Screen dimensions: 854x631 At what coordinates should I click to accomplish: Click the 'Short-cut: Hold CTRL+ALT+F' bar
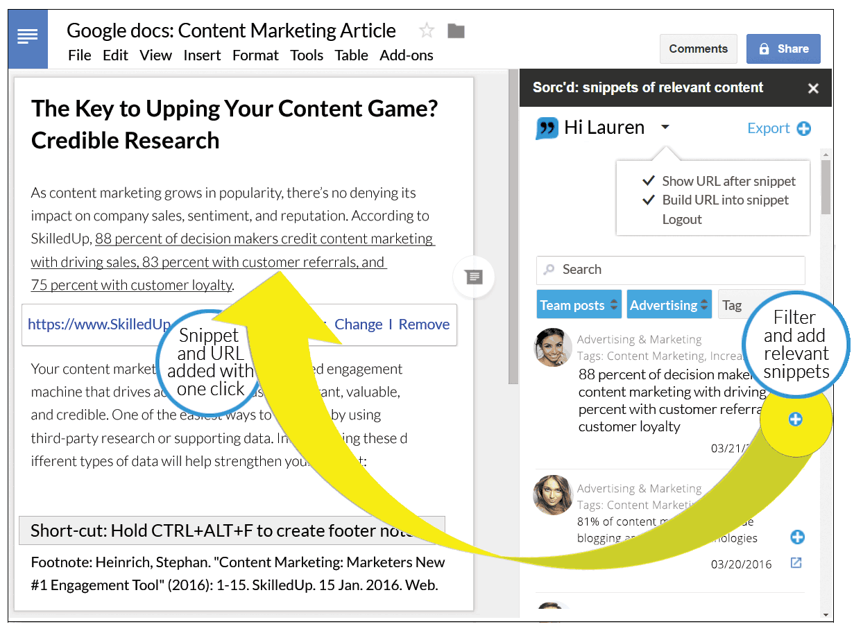[232, 530]
